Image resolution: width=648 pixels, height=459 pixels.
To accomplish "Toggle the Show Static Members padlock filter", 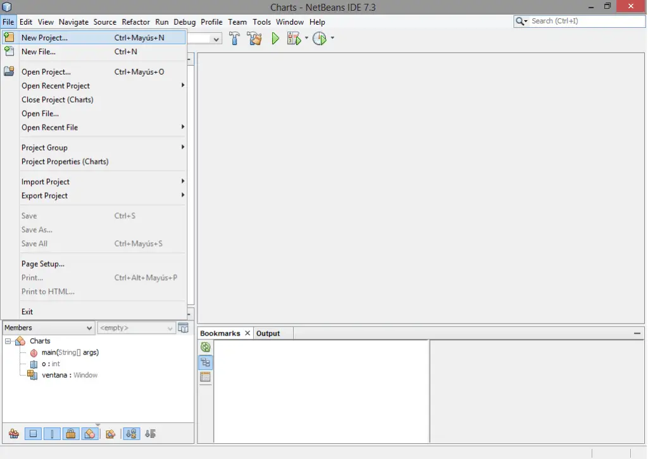I will coord(71,434).
